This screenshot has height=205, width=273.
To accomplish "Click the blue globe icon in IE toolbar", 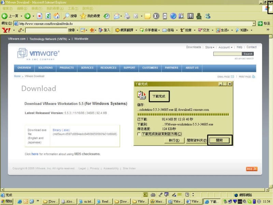I will click(173, 16).
